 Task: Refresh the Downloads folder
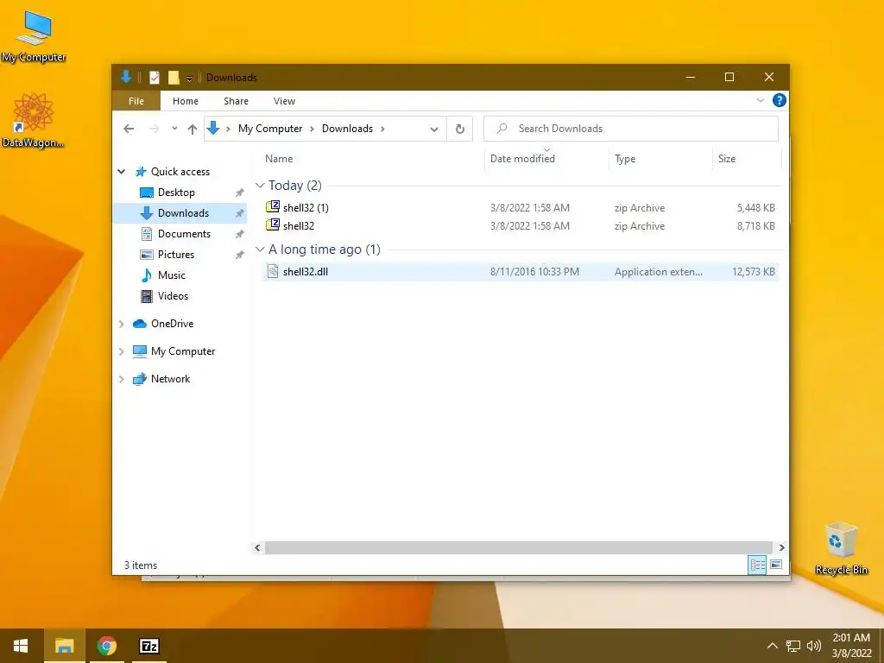point(460,129)
